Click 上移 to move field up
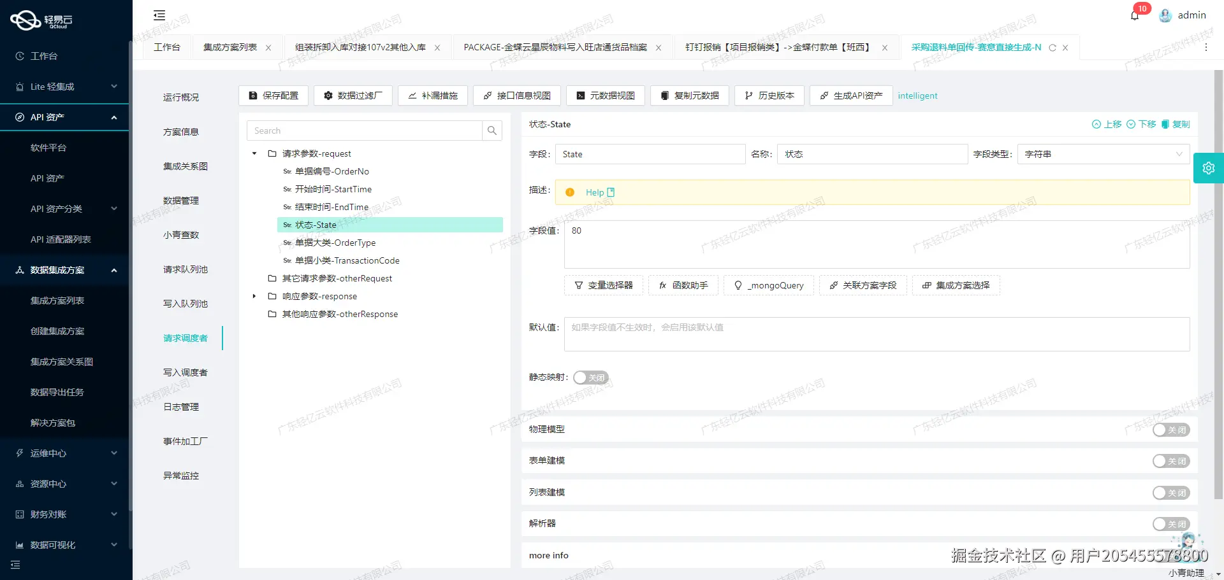The width and height of the screenshot is (1224, 580). click(x=1107, y=124)
